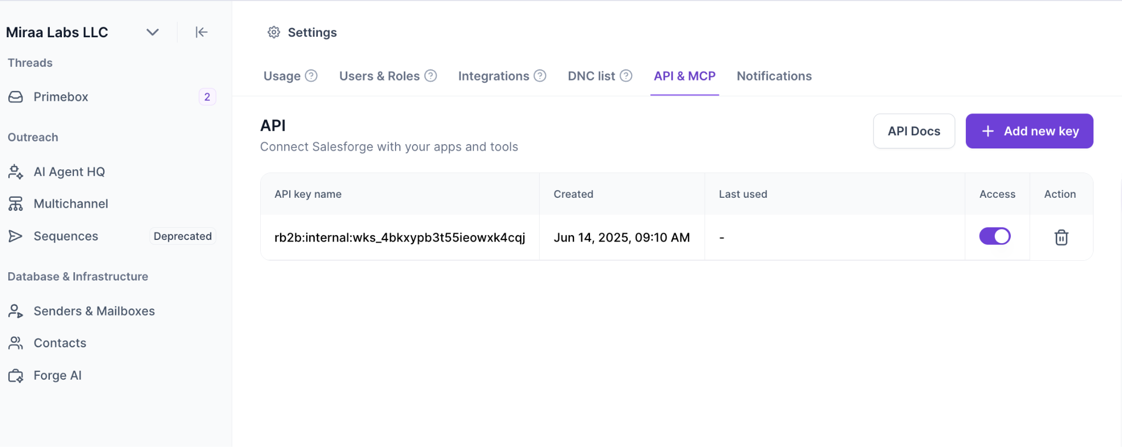Switch to the Users & Roles tab
This screenshot has height=447, width=1122.
point(380,76)
